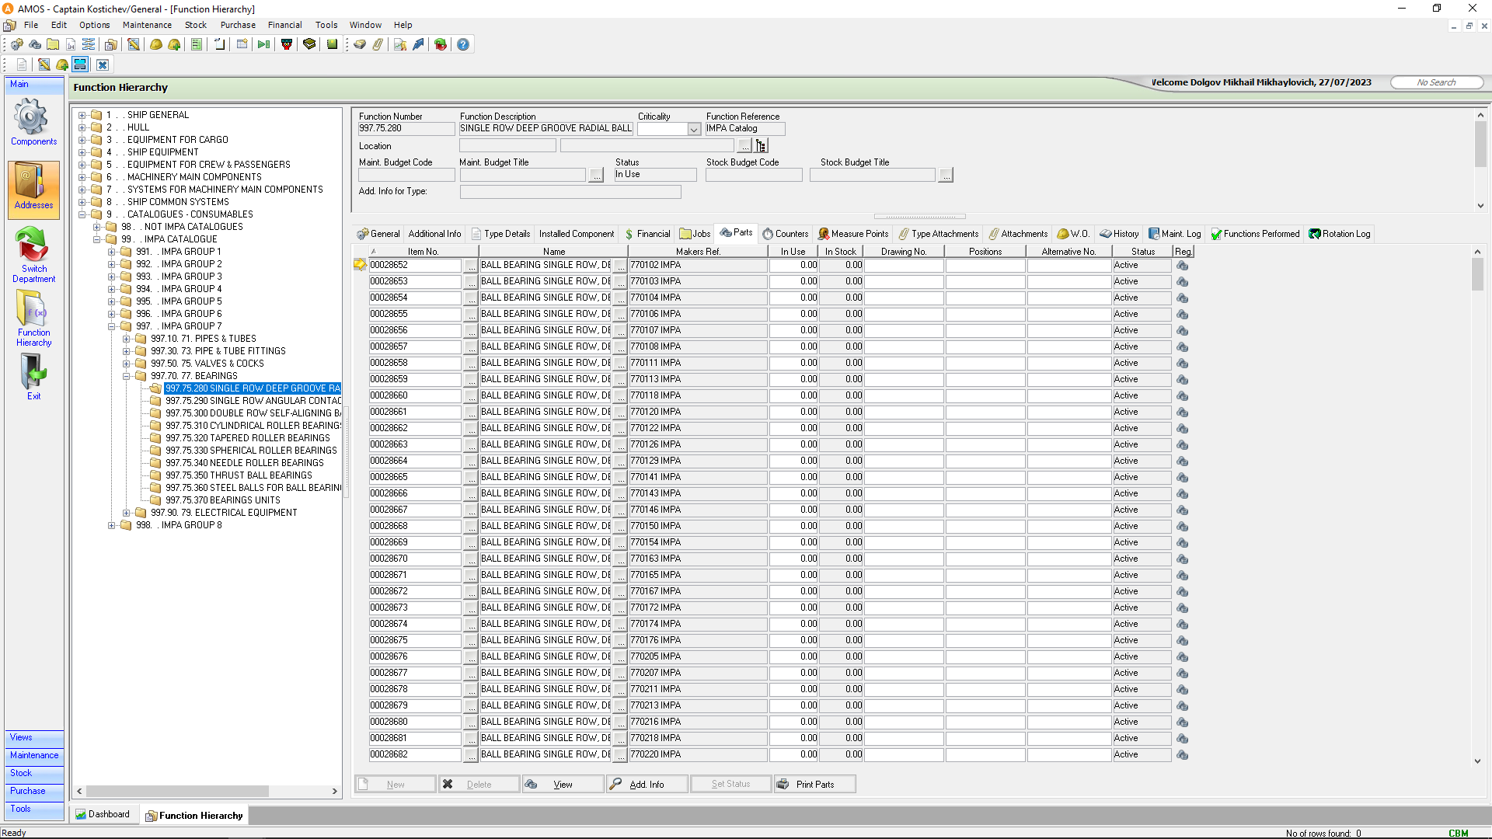This screenshot has width=1492, height=839.
Task: Click the No Search field
Action: (x=1436, y=82)
